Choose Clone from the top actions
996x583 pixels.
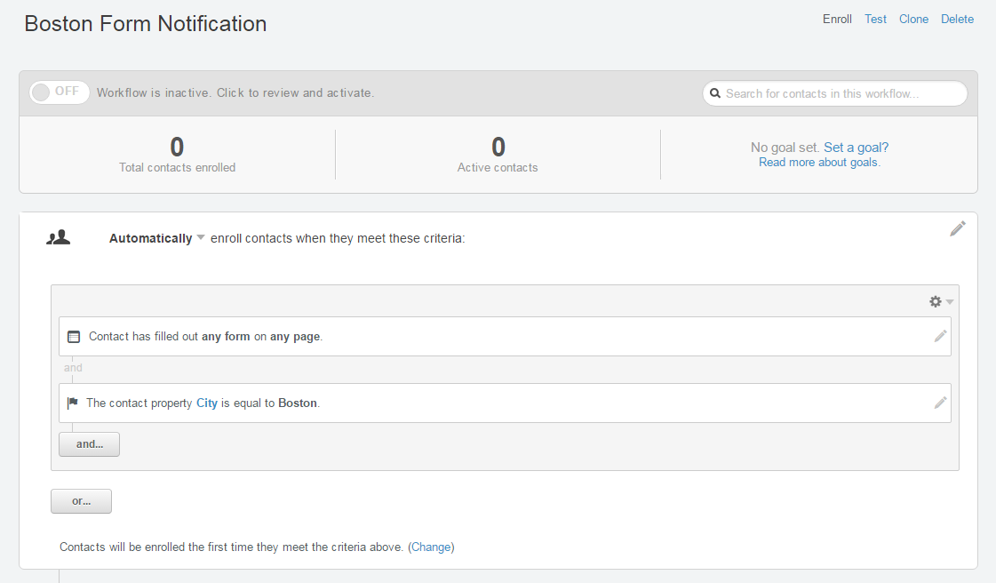tap(913, 19)
